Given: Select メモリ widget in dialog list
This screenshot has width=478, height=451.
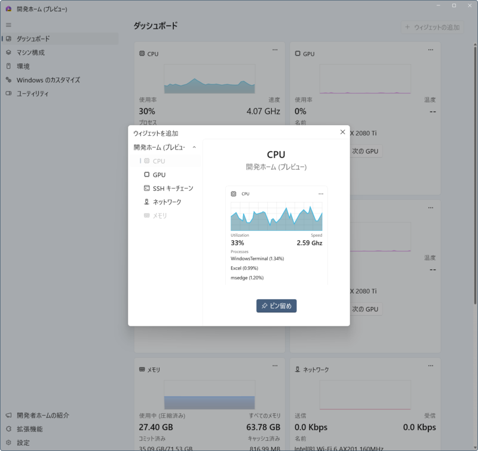Looking at the screenshot, I should point(166,216).
